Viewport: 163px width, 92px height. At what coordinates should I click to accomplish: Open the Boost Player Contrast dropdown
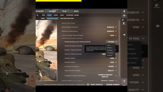[112, 27]
